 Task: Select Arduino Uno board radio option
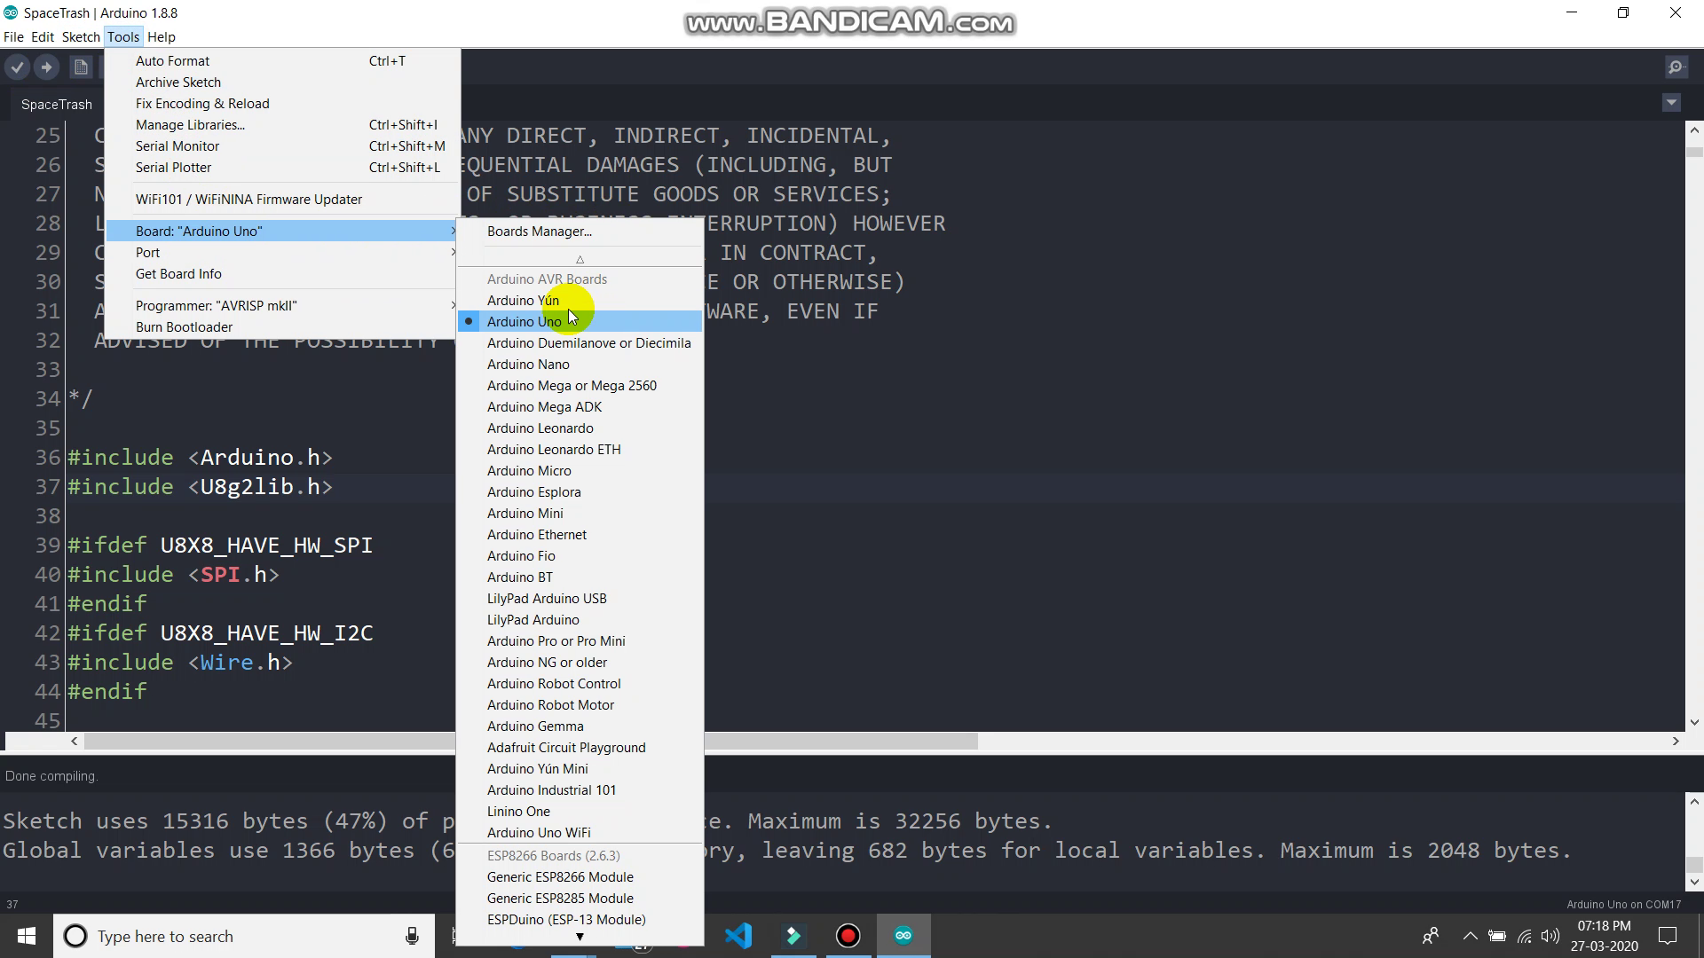pos(524,322)
